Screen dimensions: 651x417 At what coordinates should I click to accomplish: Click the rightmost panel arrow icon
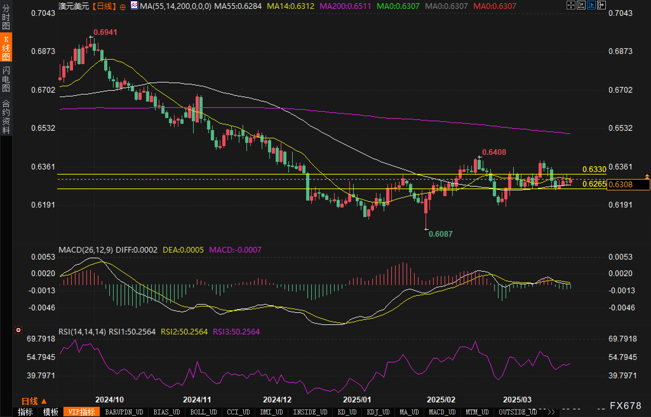coord(601,5)
